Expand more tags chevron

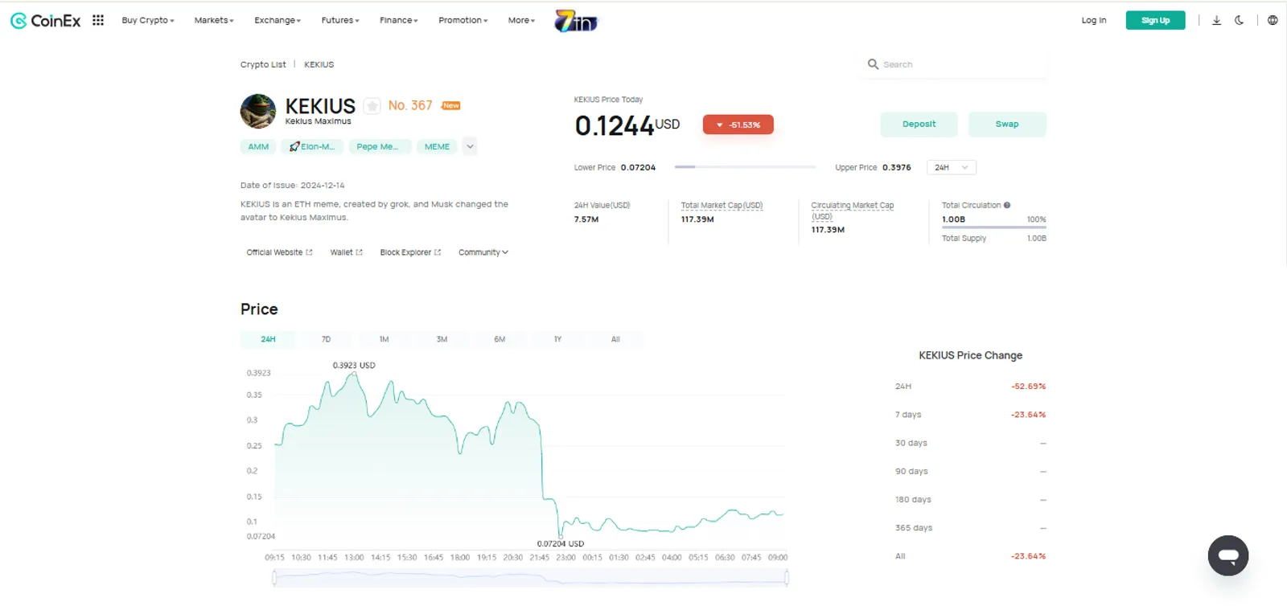471,146
